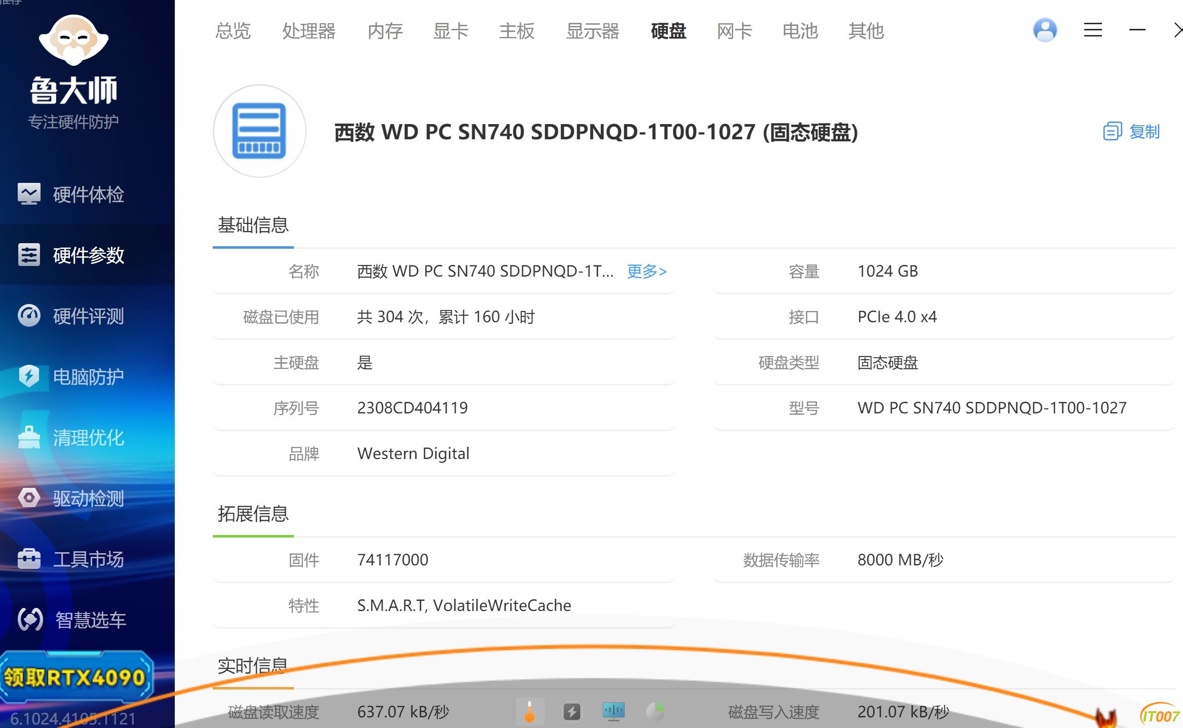
Task: Switch to the 显示器 tab
Action: point(593,31)
